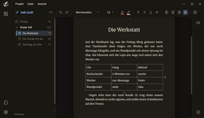The width and height of the screenshot is (204, 118).
Task: Click the 133 count beside Halb Zwölf
Action: point(50,12)
